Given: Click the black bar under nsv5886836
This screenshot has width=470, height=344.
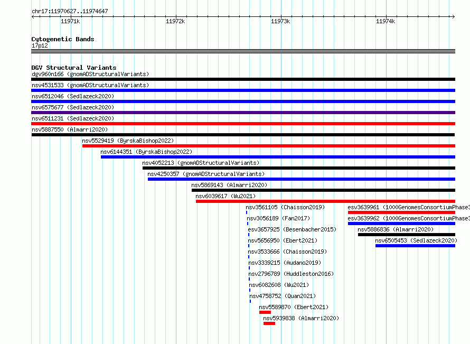Looking at the screenshot, I should (x=407, y=235).
